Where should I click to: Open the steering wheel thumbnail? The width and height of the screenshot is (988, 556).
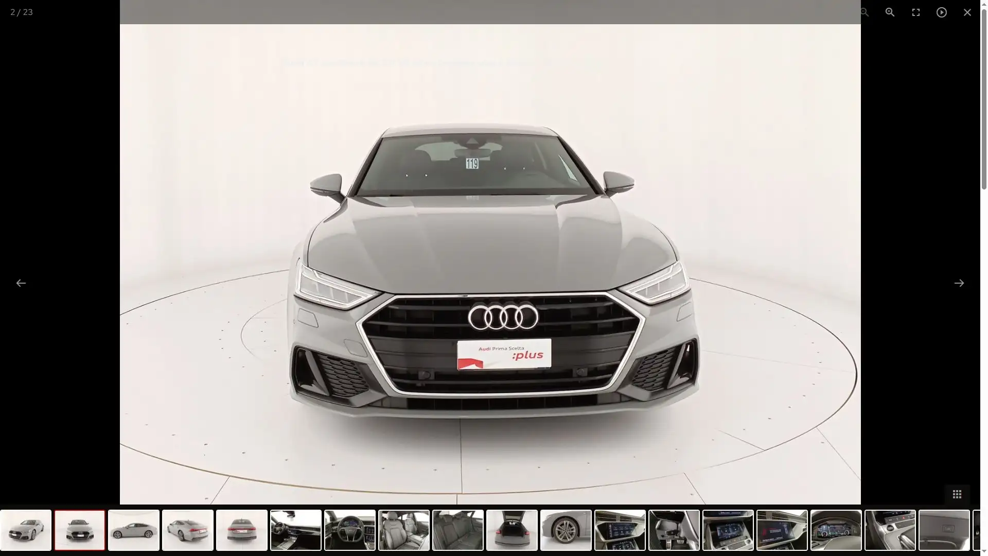(x=350, y=530)
